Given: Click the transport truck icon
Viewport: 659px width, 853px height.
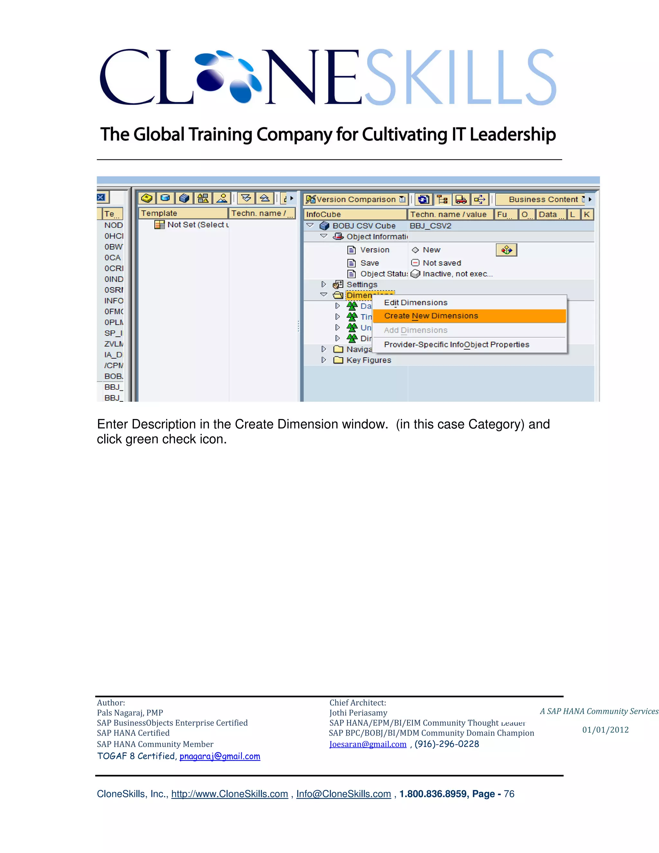Looking at the screenshot, I should (x=461, y=200).
